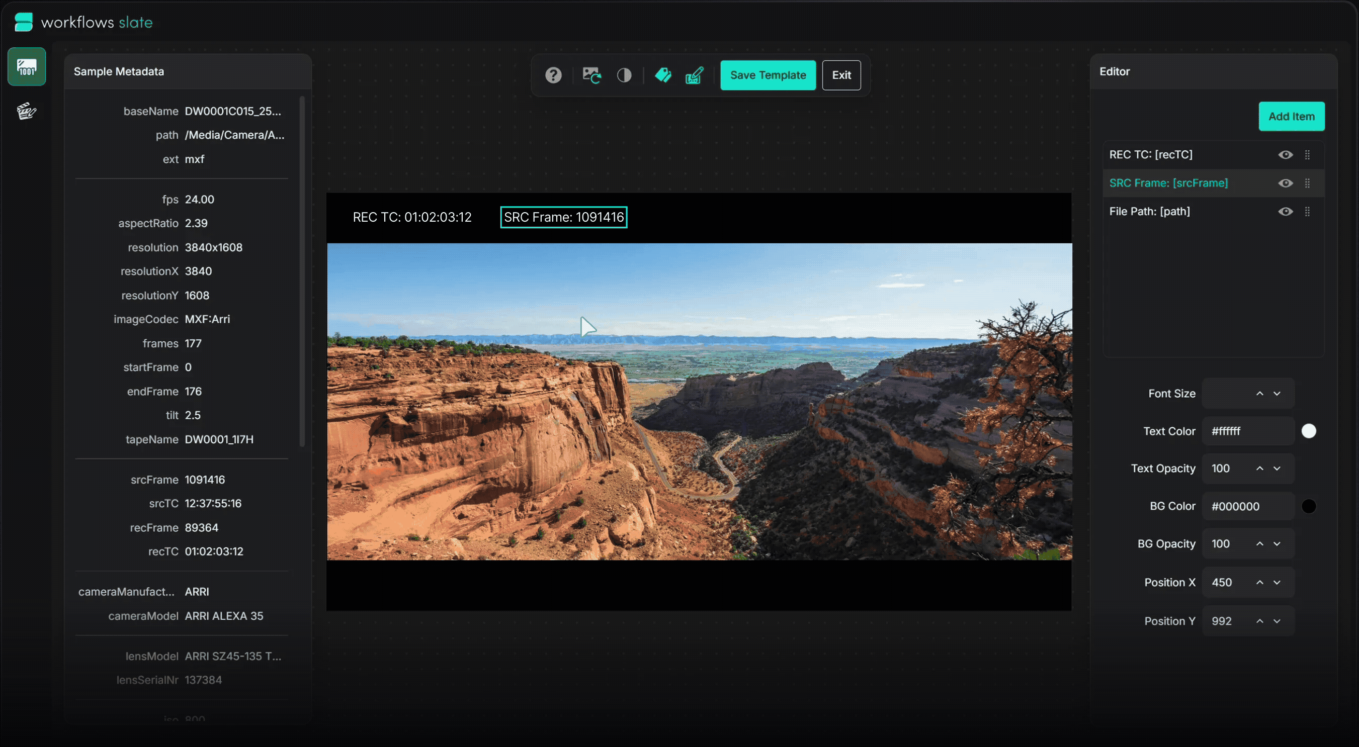Open the slate template sidebar icon
Screen dimensions: 1359x747
[x=26, y=67]
